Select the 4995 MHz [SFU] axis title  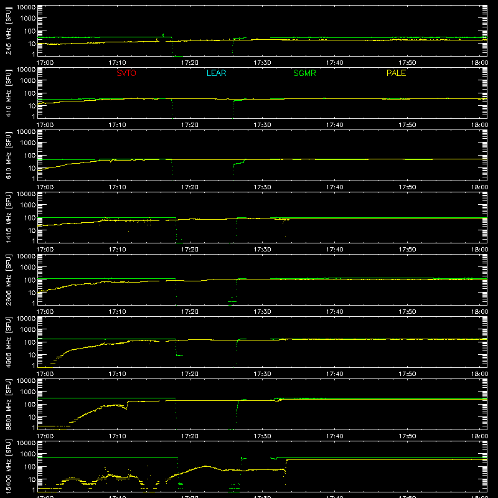click(9, 342)
